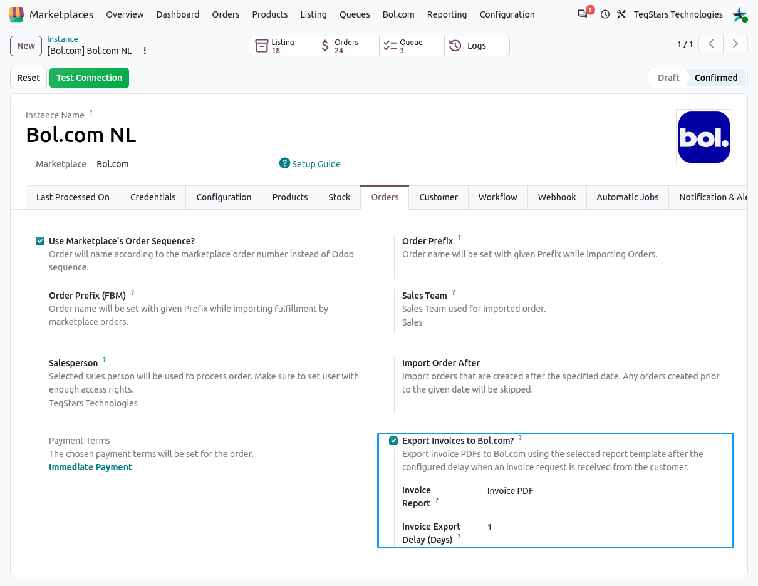Show help tooltip for Sales Team
This screenshot has width=758, height=586.
point(454,292)
